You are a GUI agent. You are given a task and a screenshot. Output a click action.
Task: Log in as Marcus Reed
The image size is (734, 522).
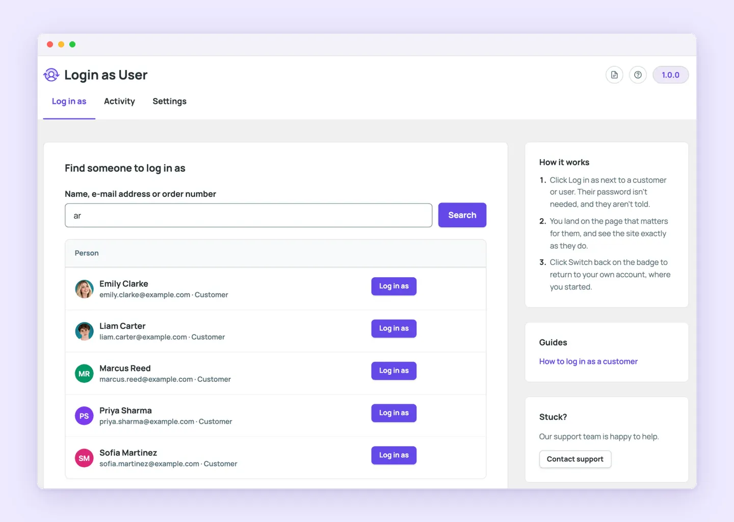tap(394, 371)
